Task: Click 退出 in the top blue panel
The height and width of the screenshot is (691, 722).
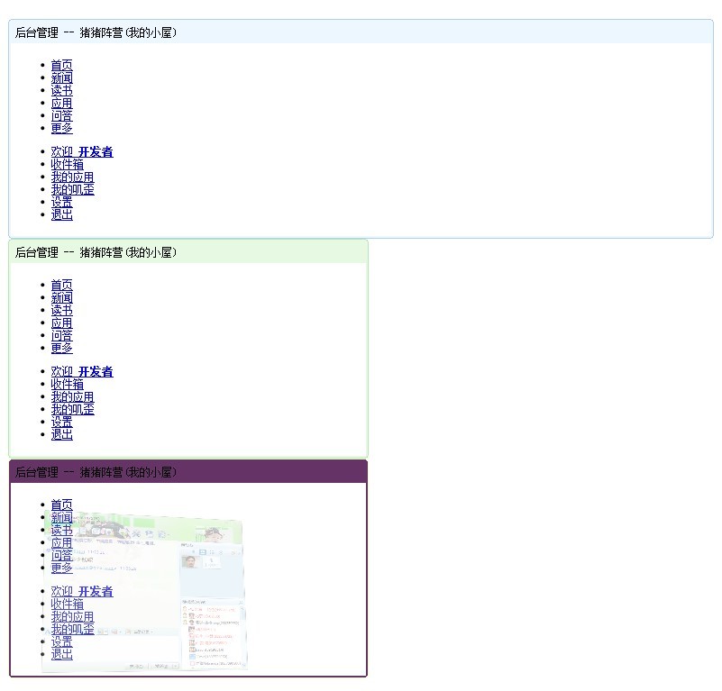Action: click(61, 215)
